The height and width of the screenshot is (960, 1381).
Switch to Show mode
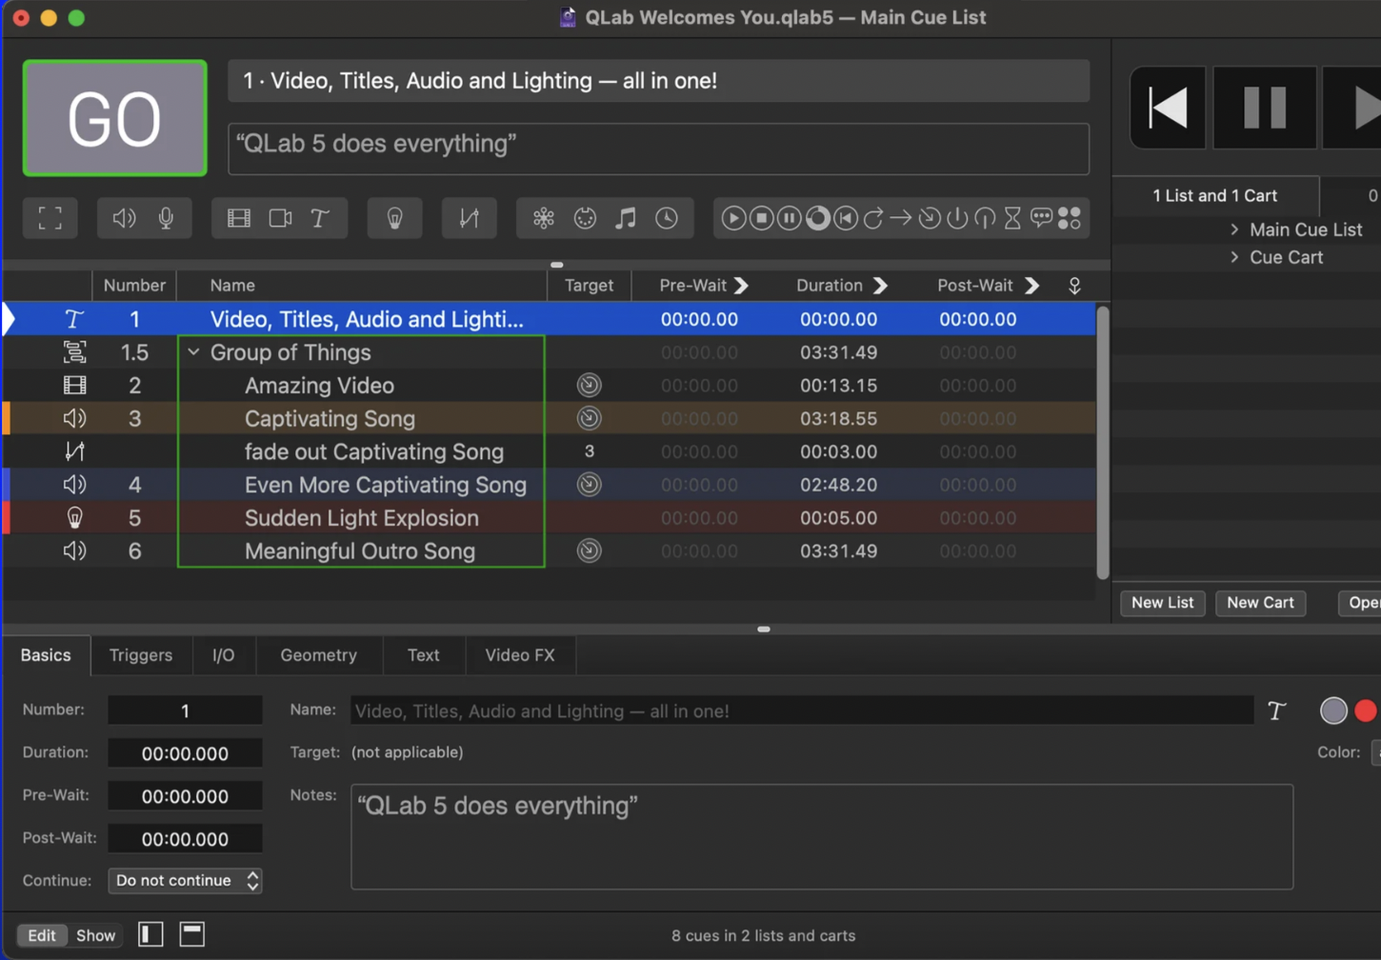coord(95,935)
